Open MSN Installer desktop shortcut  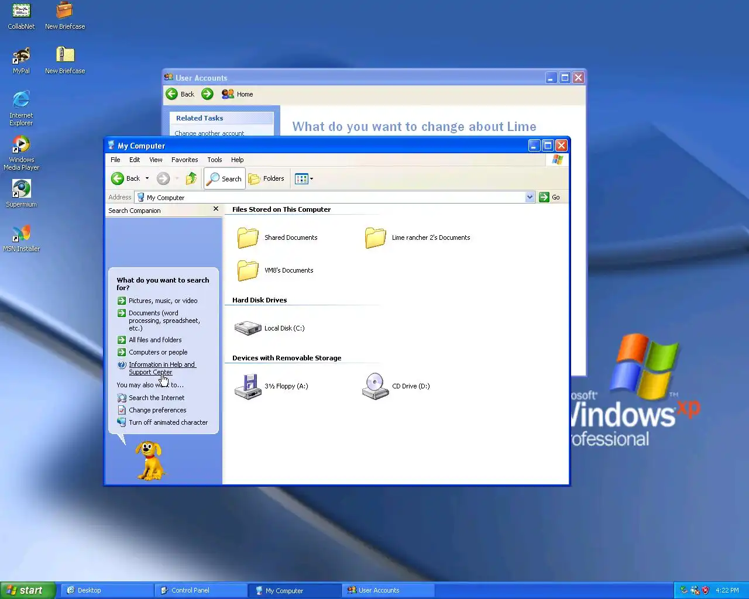(21, 238)
